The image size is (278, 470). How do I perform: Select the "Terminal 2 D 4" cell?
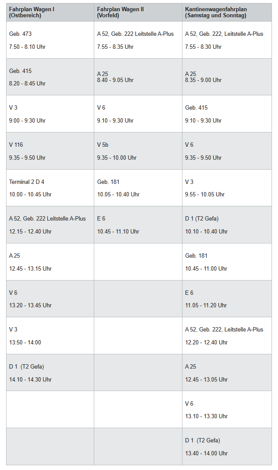point(50,188)
